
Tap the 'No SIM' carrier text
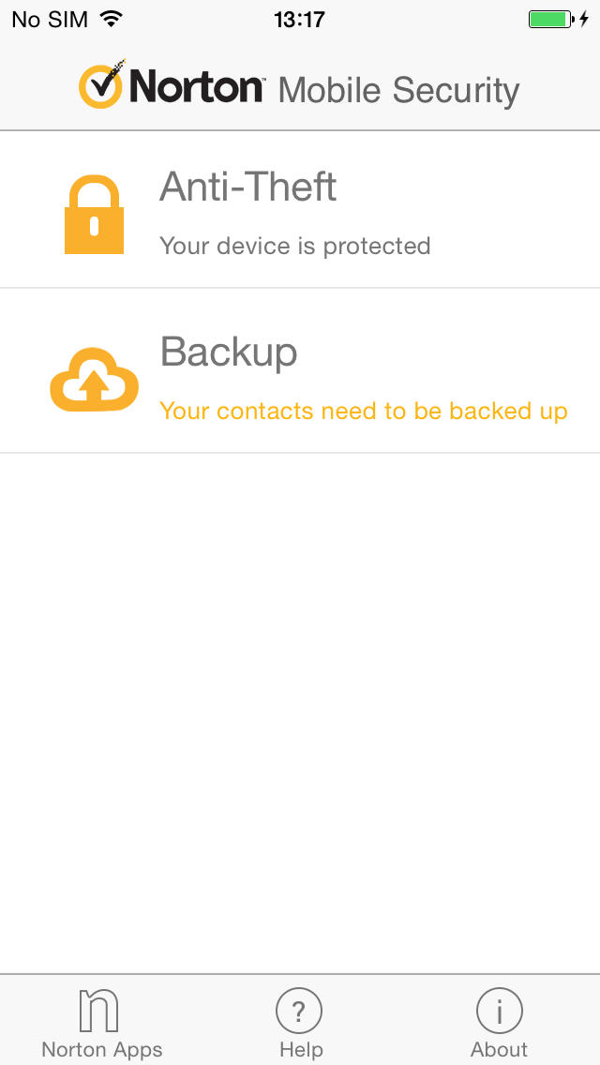(49, 20)
